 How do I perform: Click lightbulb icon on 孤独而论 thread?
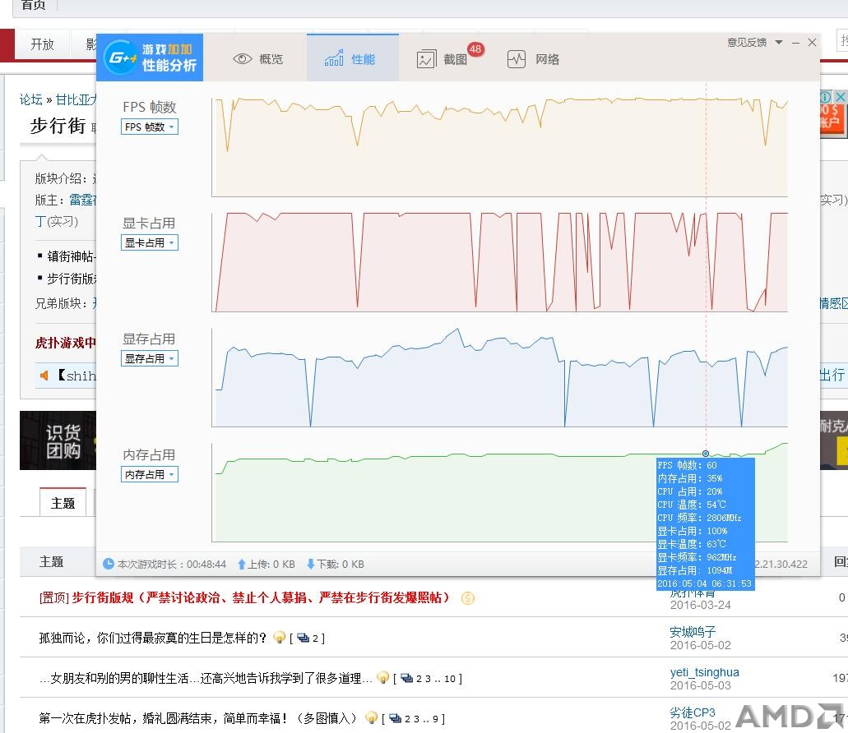[x=279, y=638]
